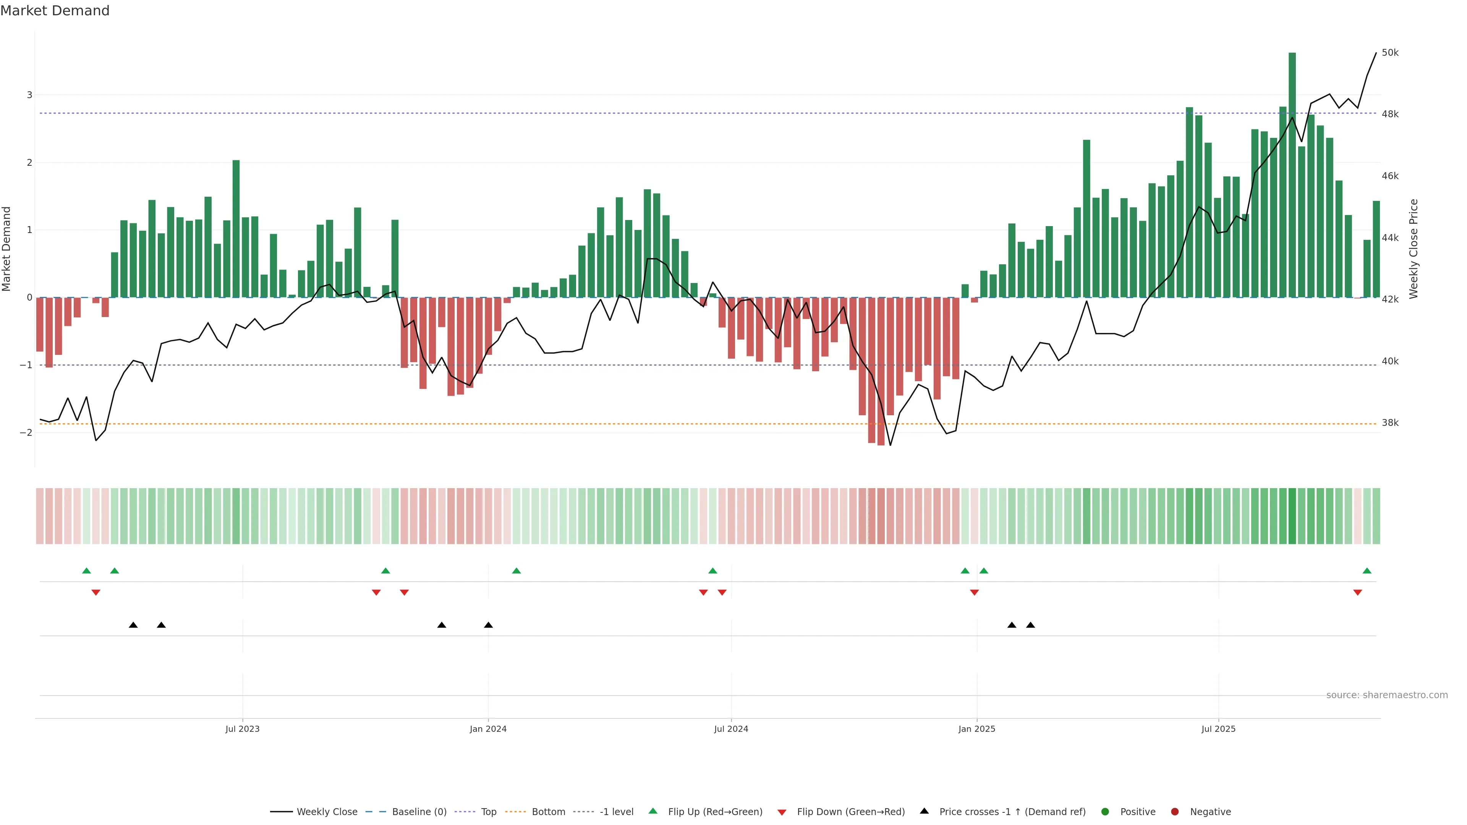Image resolution: width=1467 pixels, height=825 pixels.
Task: Click the Flip Up green triangle legend icon
Action: click(x=653, y=811)
